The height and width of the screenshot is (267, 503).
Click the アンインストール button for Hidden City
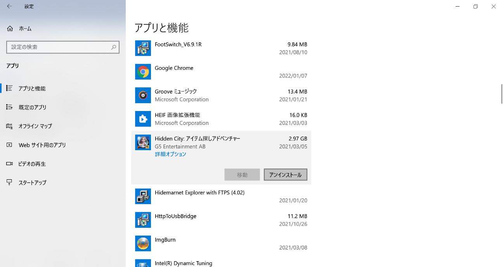(x=285, y=175)
